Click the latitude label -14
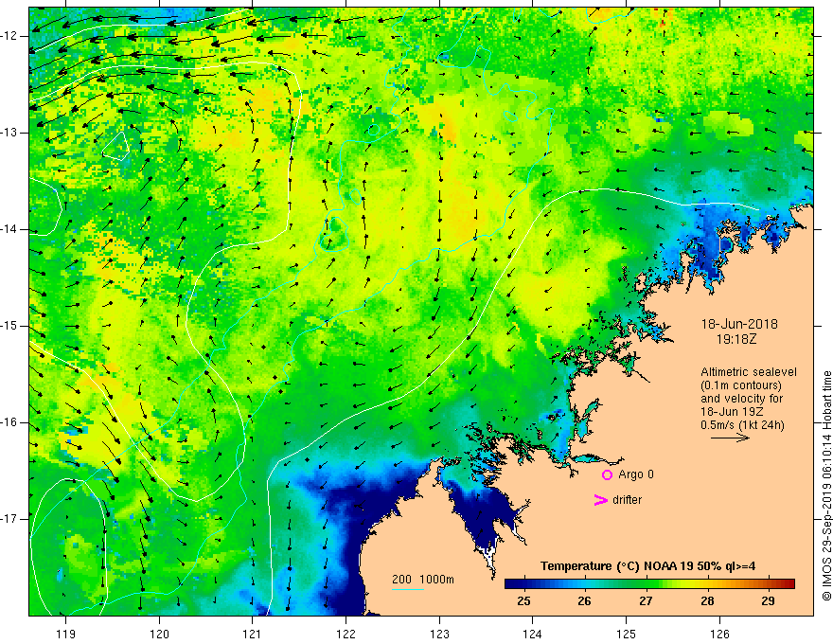This screenshot has width=833, height=644. coord(10,229)
